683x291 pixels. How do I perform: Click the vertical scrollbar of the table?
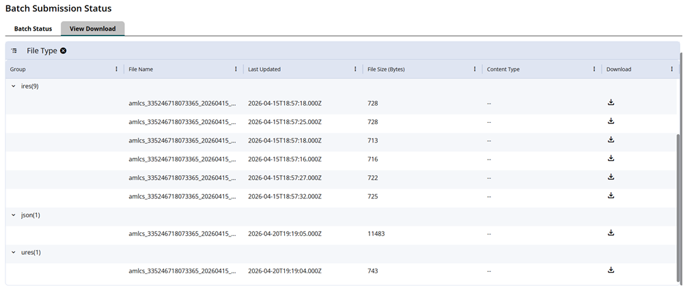679,206
